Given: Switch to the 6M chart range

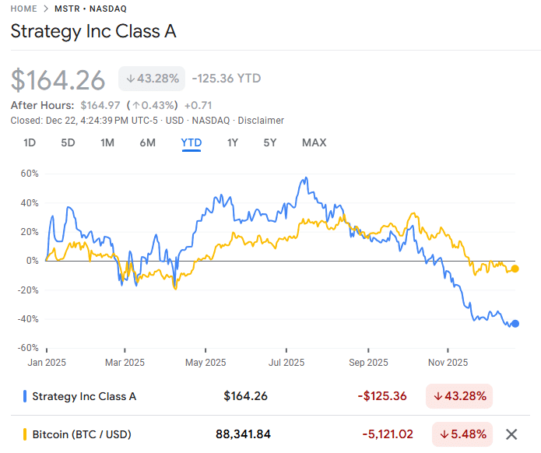Looking at the screenshot, I should (148, 142).
